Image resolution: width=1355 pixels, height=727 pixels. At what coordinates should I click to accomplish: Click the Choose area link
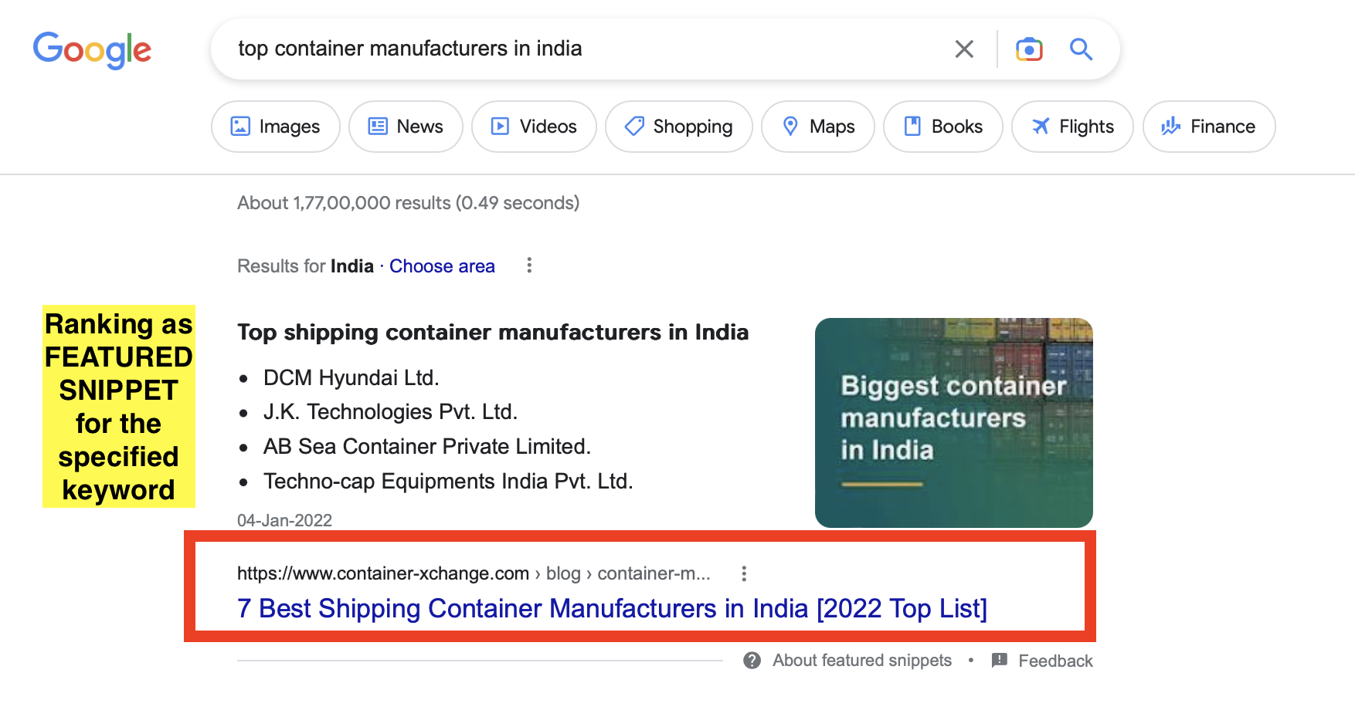pos(442,266)
